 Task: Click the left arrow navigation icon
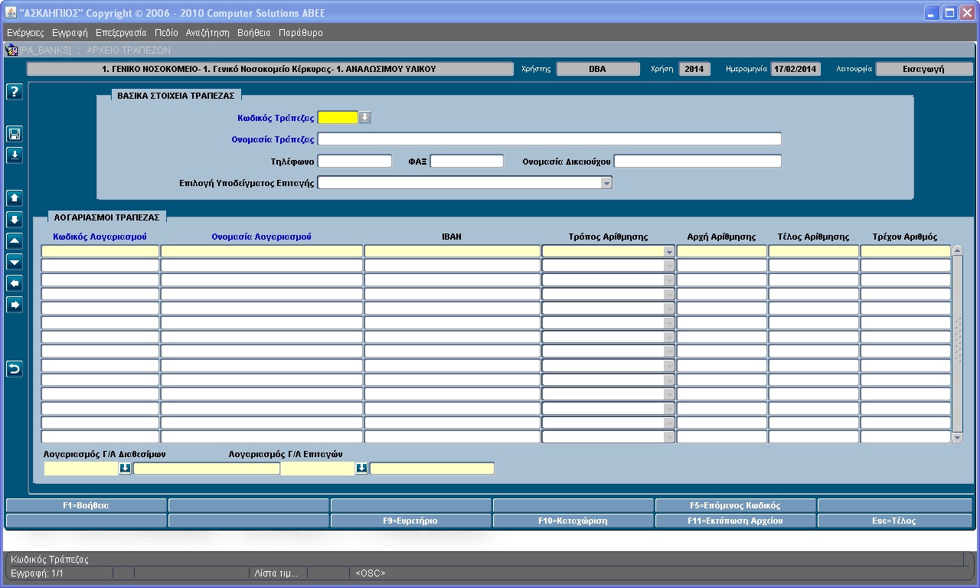pos(15,283)
